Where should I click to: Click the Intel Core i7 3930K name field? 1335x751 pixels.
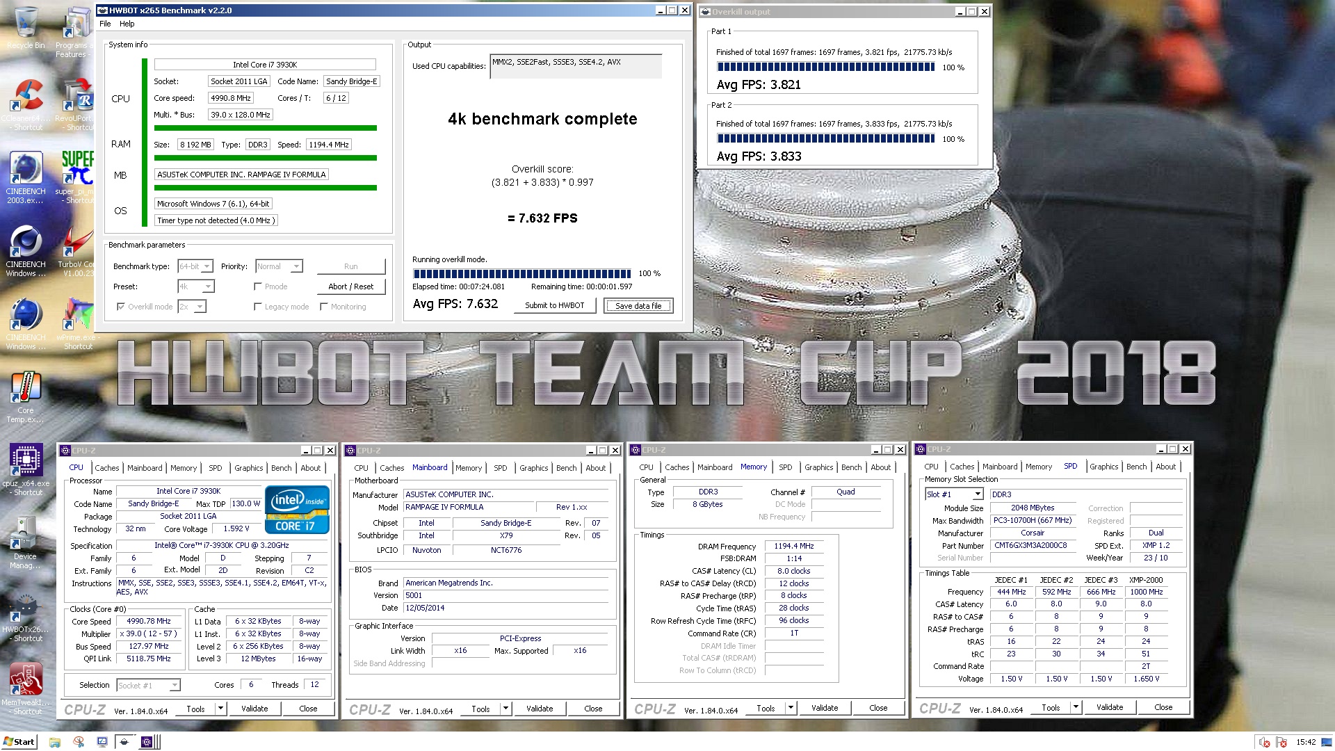[265, 65]
